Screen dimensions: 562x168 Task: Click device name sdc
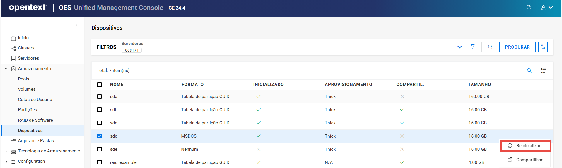coord(114,123)
